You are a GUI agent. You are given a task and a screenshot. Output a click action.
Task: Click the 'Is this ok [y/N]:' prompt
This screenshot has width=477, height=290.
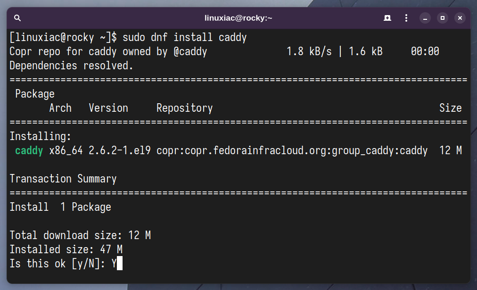click(57, 264)
